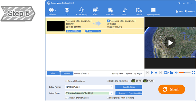Screen dimensions: 196x101
Task: Expand the Output Folder dropdown arrow
Action: pos(111,93)
